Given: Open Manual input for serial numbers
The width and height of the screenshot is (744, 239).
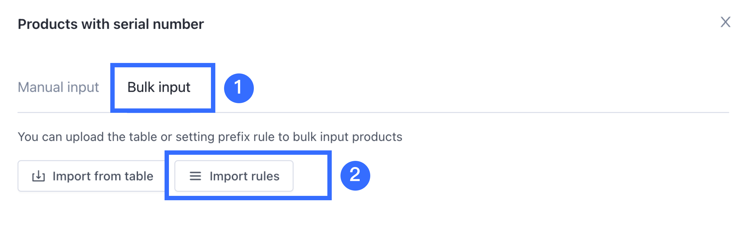Looking at the screenshot, I should point(58,87).
